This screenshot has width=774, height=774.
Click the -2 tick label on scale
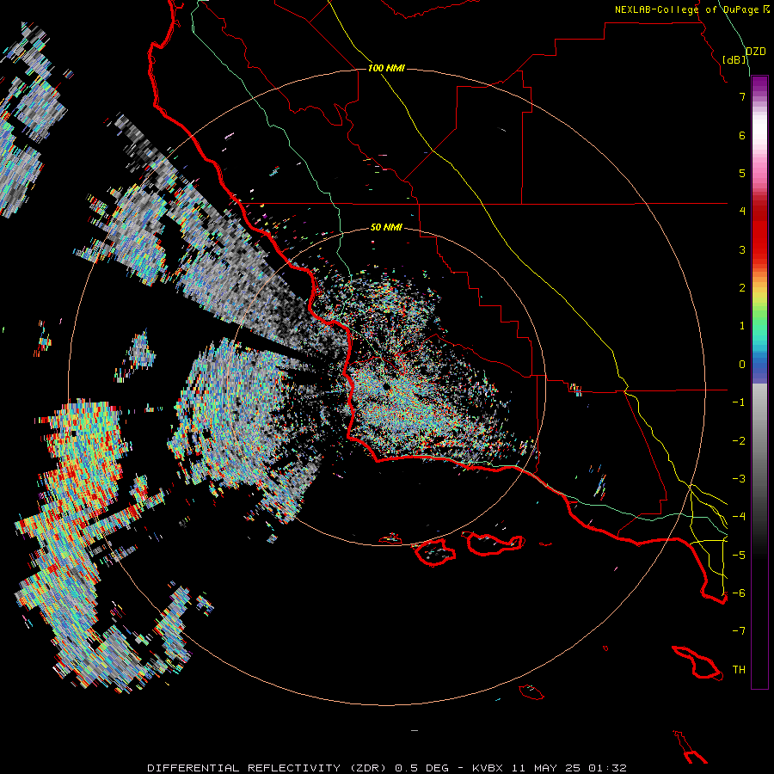coord(739,441)
